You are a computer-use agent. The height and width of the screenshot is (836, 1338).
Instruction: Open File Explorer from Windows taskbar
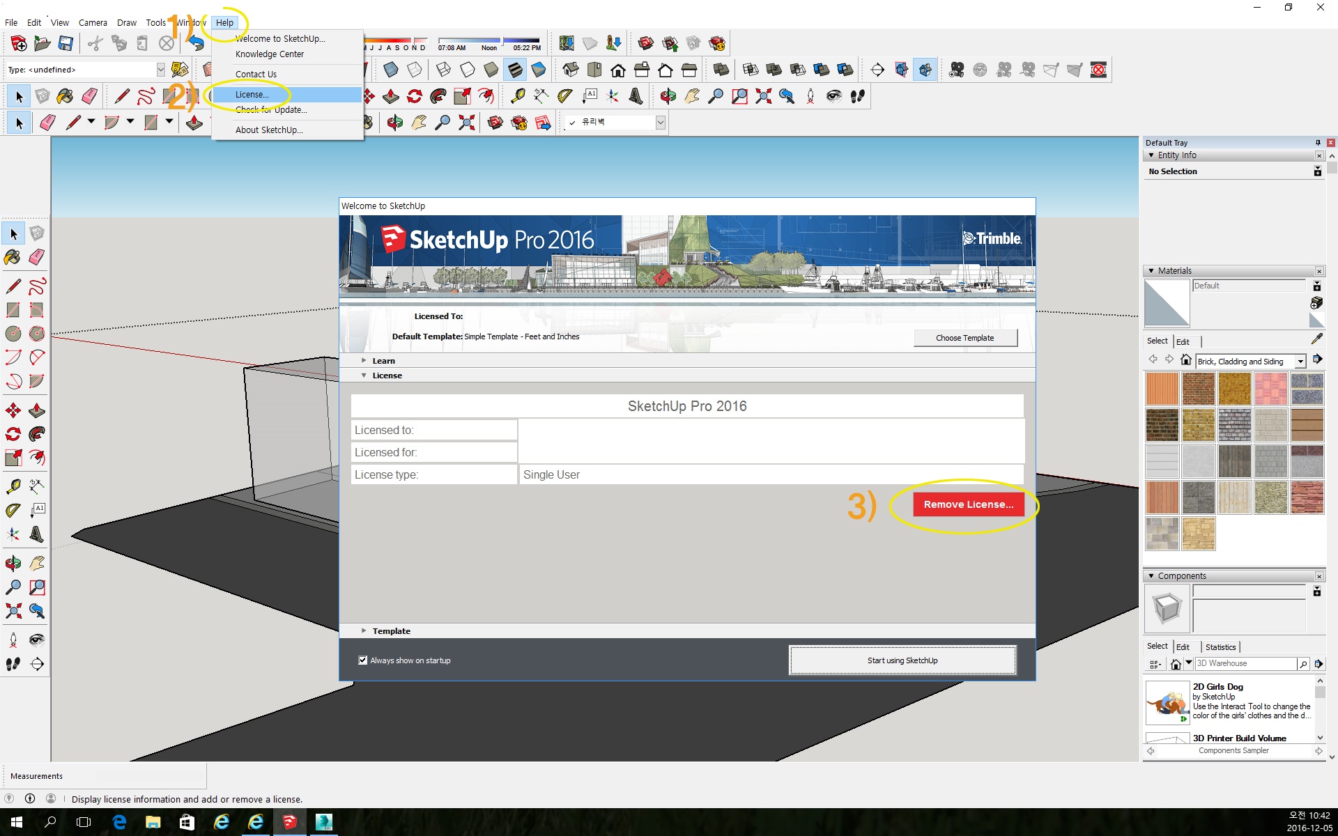pos(153,822)
